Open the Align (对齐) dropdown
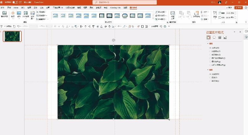 205,12
